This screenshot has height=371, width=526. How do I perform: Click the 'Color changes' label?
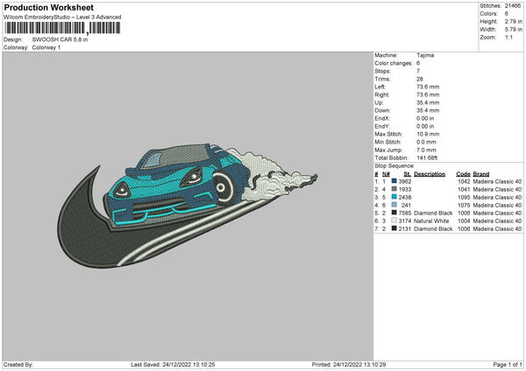point(394,63)
